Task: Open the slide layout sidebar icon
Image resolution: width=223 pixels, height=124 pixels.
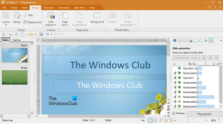Action: click(180, 41)
